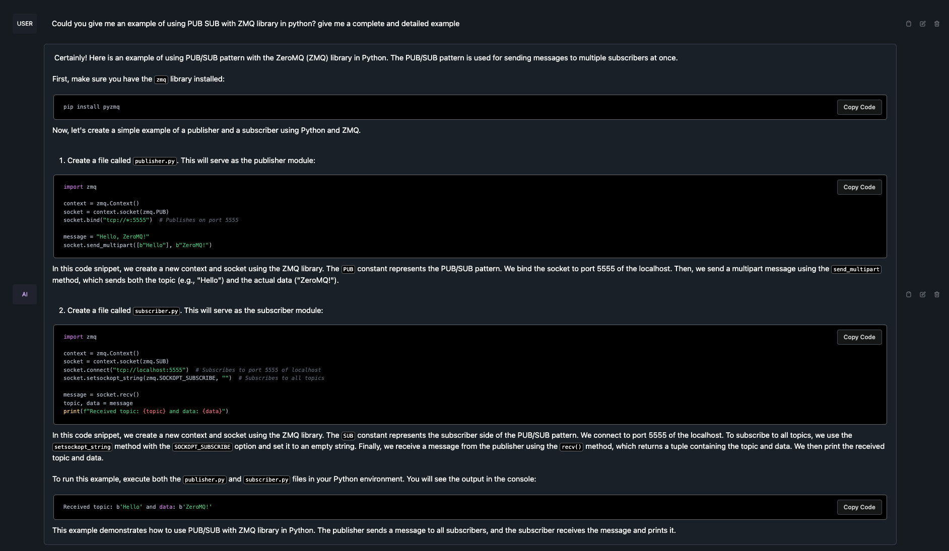The height and width of the screenshot is (551, 949).
Task: Click the user's PUB SUB question text
Action: (255, 24)
